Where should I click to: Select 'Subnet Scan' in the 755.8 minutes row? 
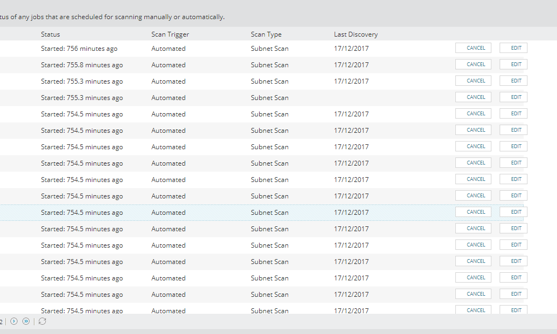[269, 65]
